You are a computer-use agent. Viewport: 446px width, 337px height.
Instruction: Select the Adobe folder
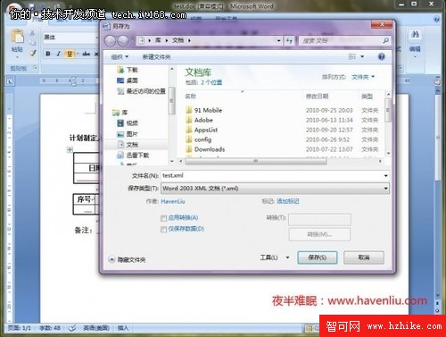(199, 120)
